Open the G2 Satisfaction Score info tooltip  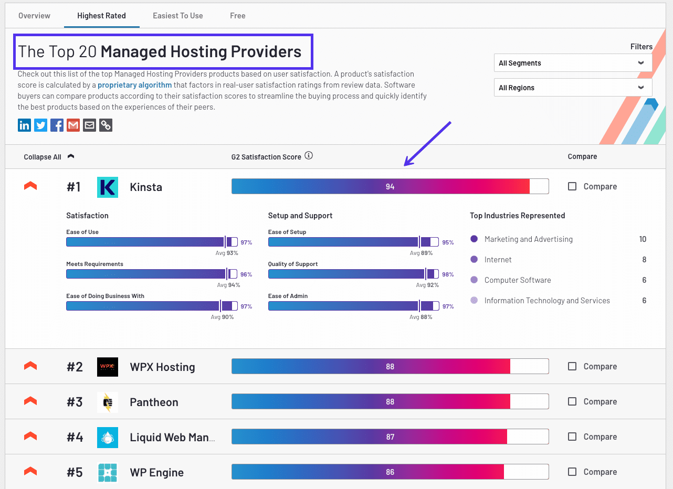(309, 155)
